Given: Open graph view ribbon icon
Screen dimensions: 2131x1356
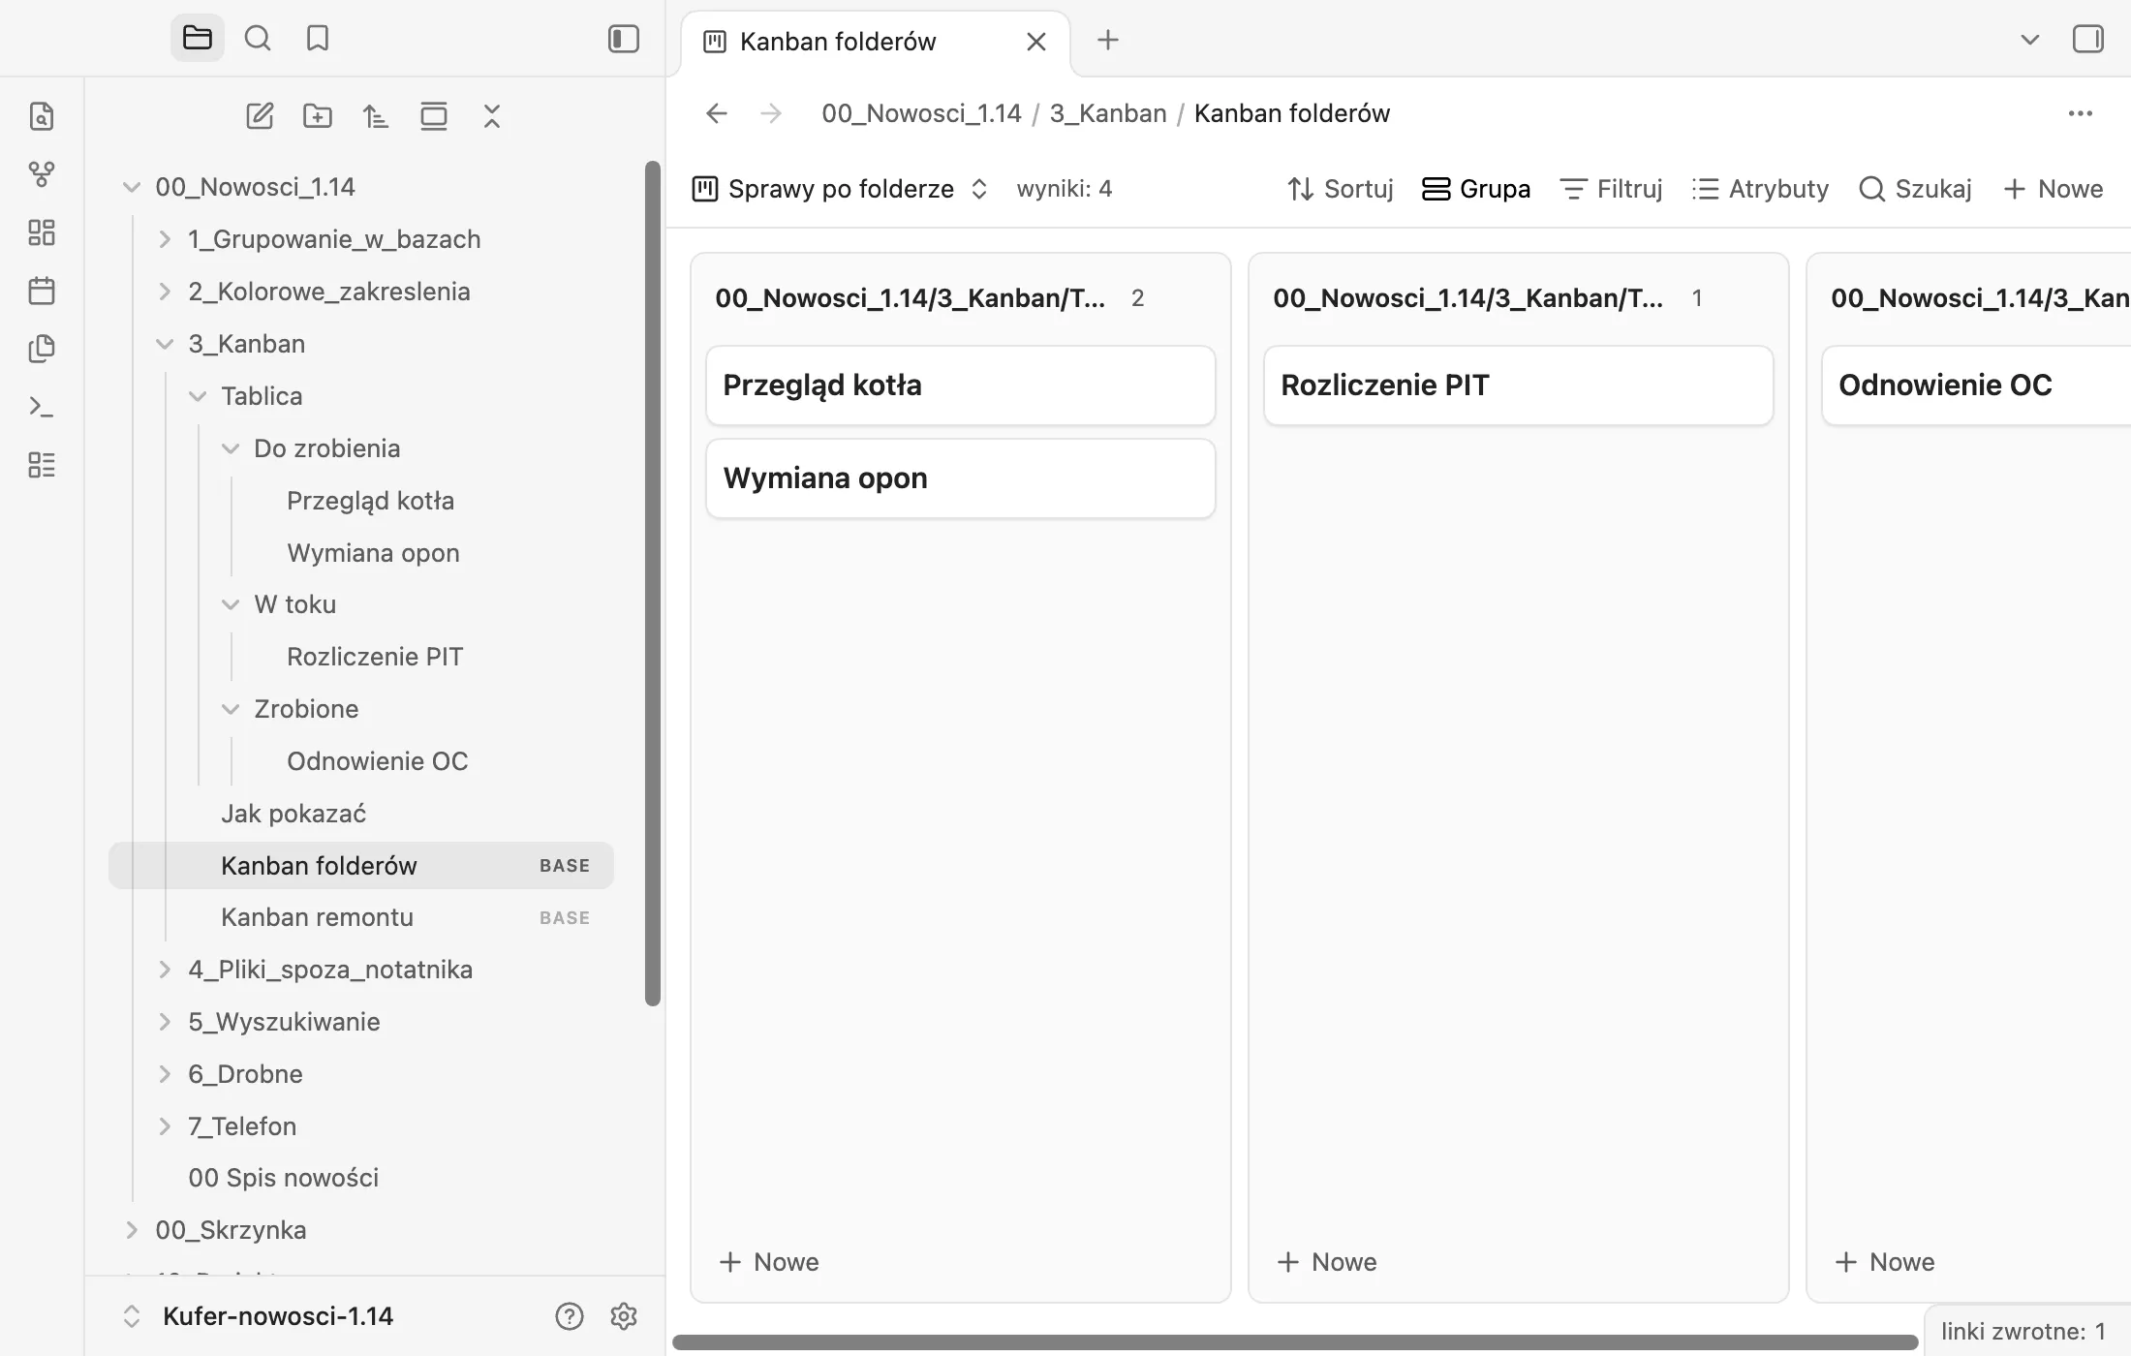Looking at the screenshot, I should point(42,174).
